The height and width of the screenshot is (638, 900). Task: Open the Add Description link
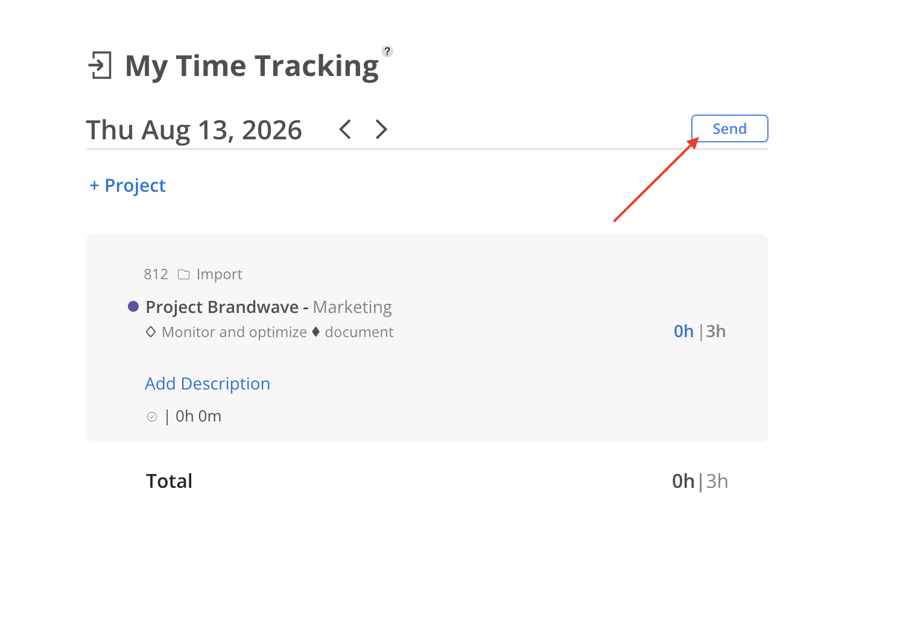pos(208,384)
